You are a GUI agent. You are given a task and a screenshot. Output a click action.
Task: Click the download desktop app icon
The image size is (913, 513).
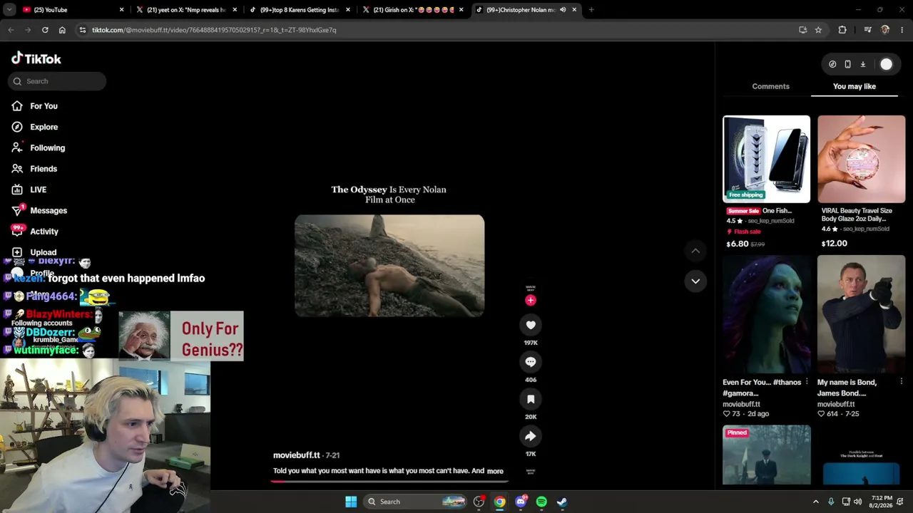[862, 64]
